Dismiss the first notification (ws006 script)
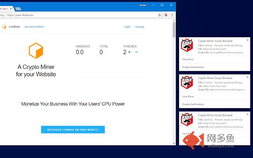Image resolution: width=253 pixels, height=158 pixels. pos(247,40)
